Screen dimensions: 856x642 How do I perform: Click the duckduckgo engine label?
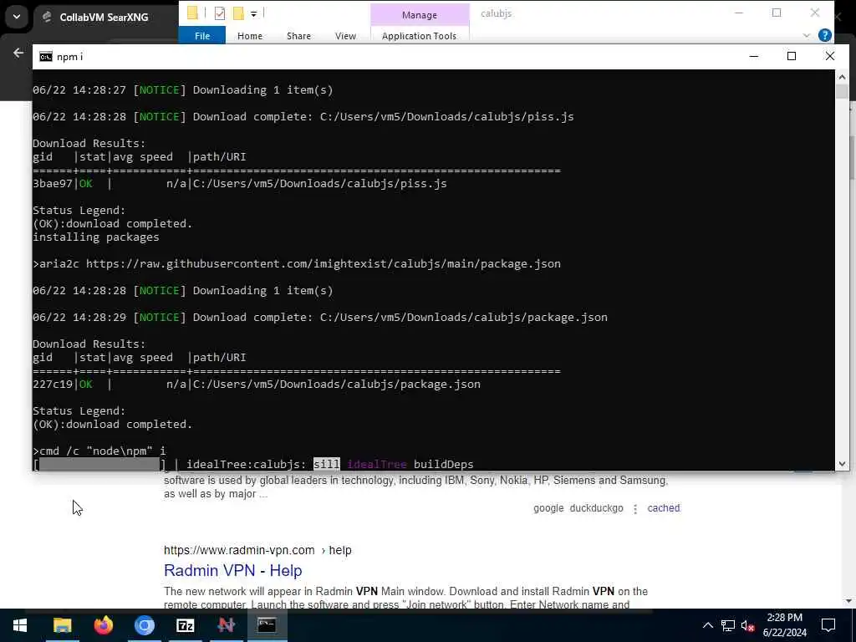[596, 508]
